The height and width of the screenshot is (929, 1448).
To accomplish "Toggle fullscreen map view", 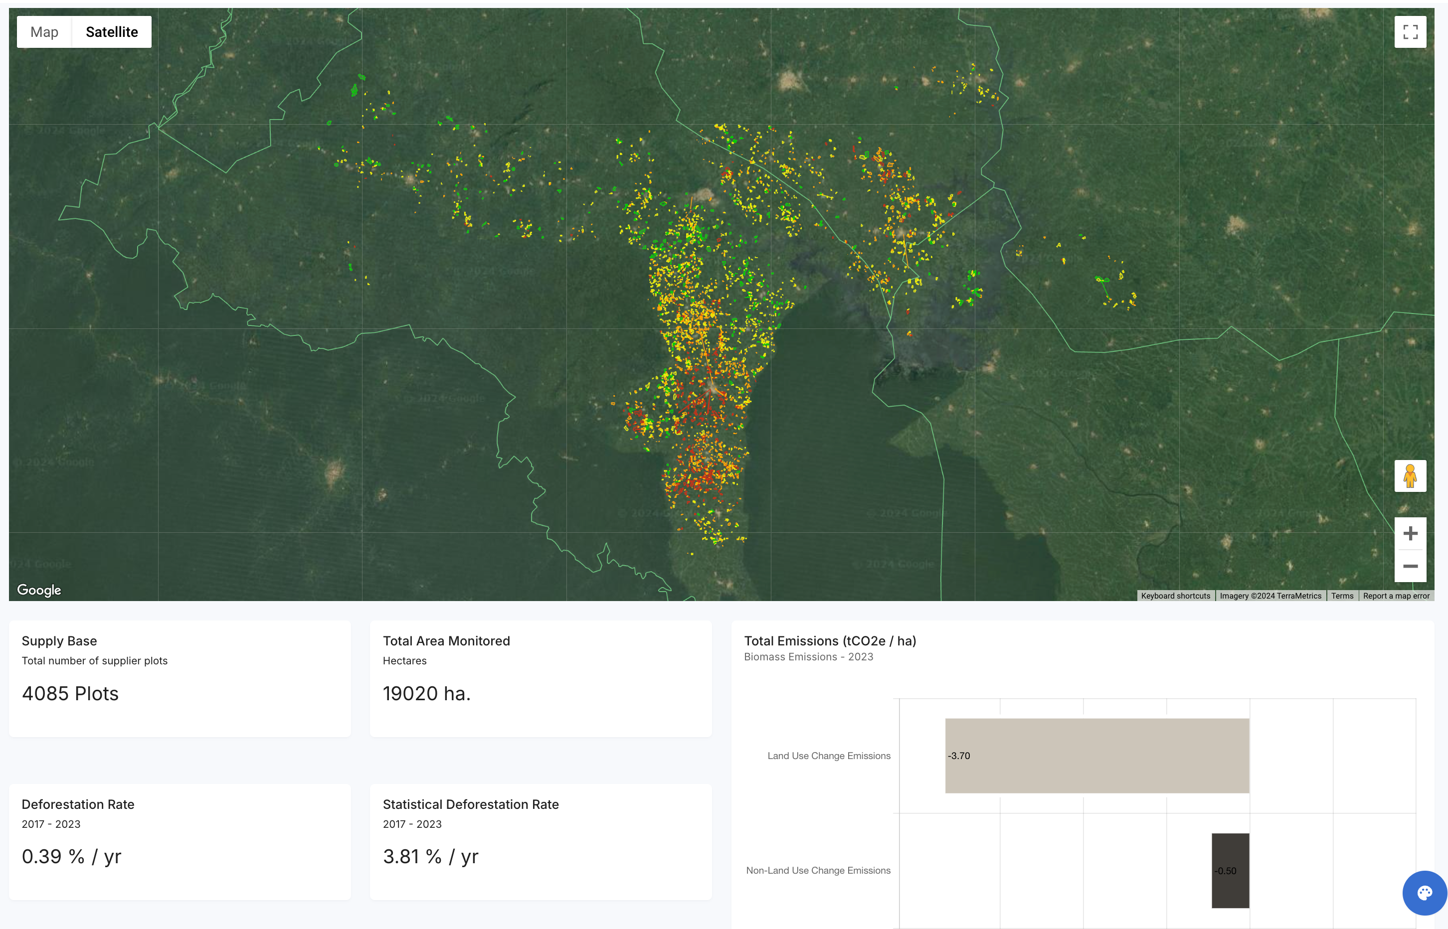I will (1410, 32).
